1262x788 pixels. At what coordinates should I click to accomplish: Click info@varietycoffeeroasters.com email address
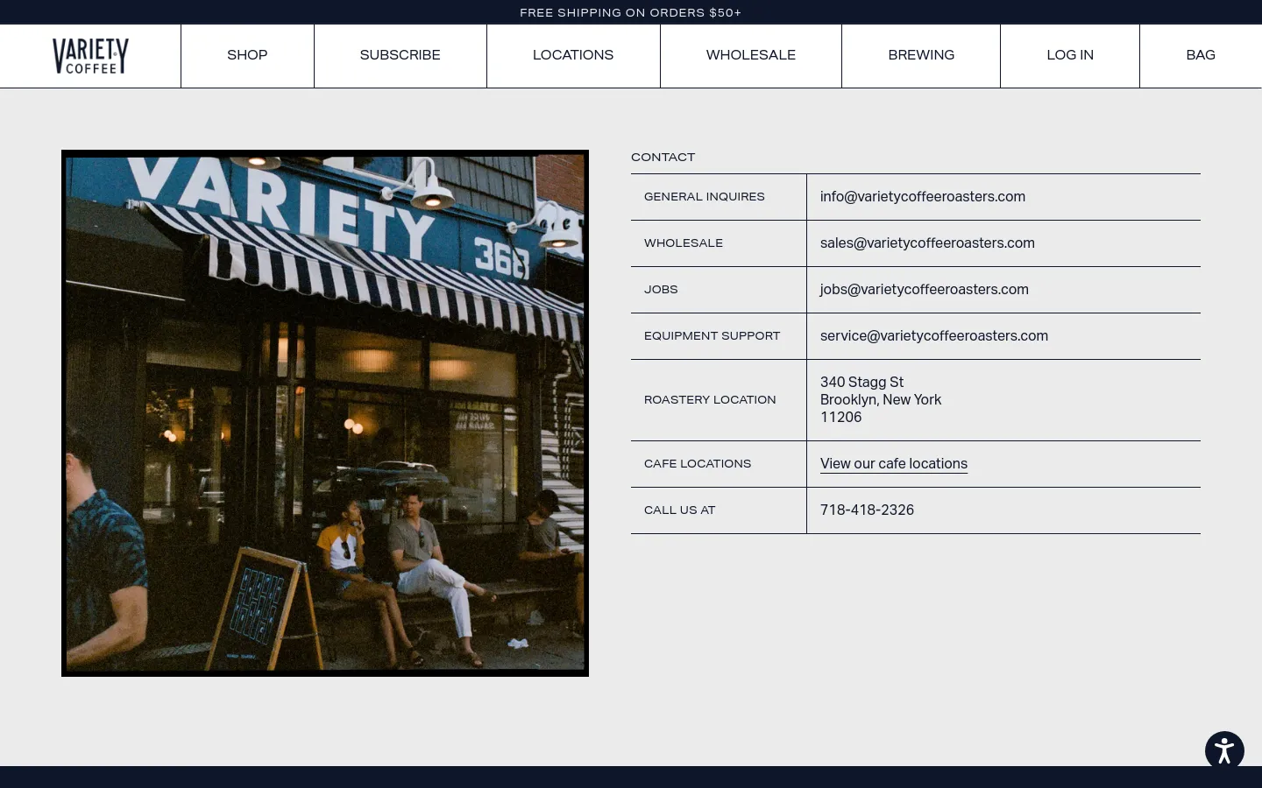pyautogui.click(x=923, y=197)
